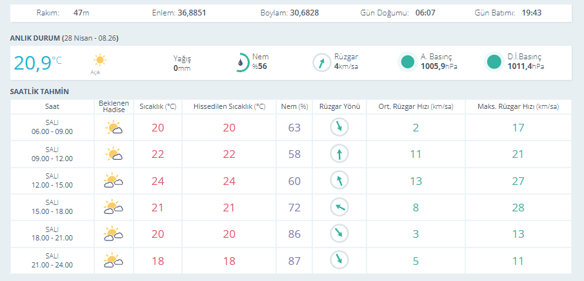Click wind direction arrow for 09.00 - 12.00
The height and width of the screenshot is (281, 584).
[x=339, y=154]
